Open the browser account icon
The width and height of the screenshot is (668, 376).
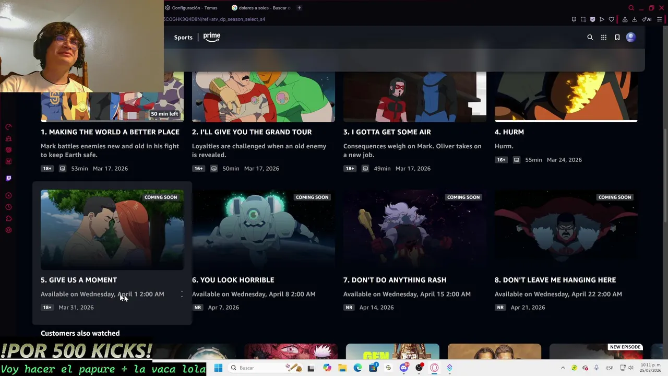tap(625, 19)
